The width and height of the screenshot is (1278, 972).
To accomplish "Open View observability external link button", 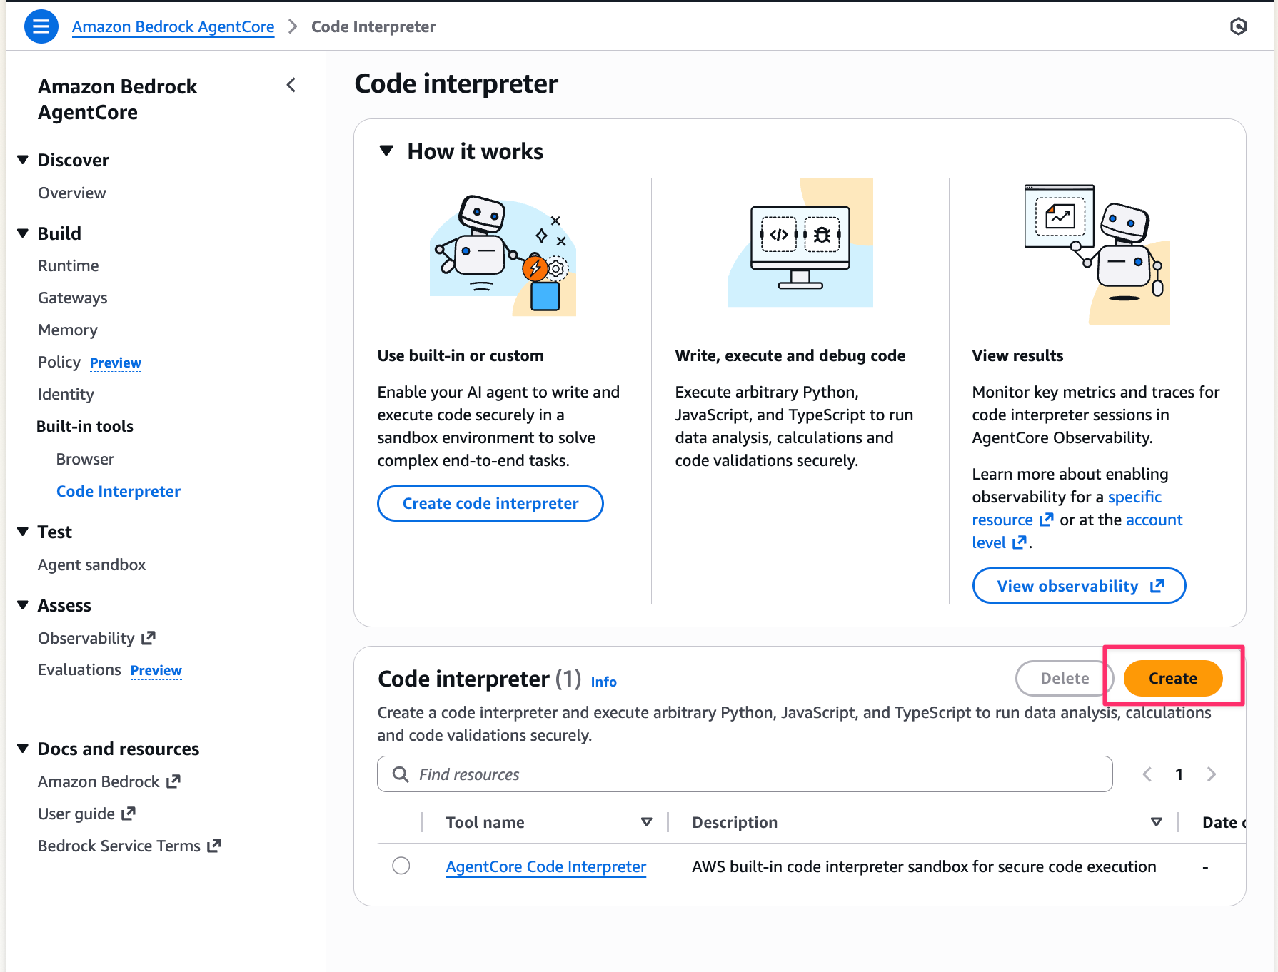I will point(1079,586).
